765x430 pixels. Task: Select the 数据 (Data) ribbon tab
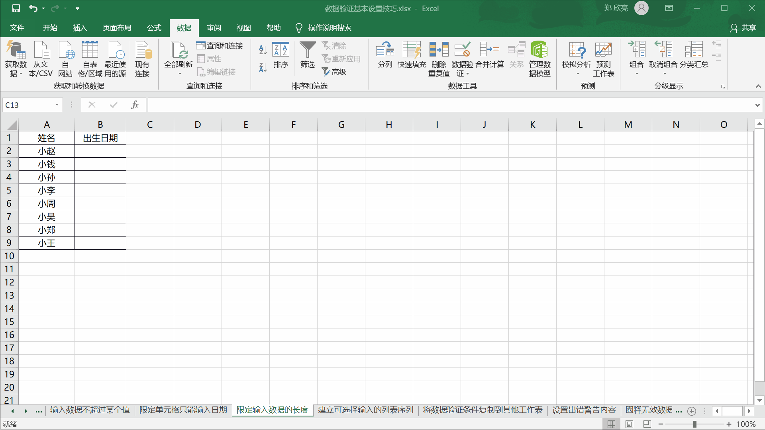point(185,27)
